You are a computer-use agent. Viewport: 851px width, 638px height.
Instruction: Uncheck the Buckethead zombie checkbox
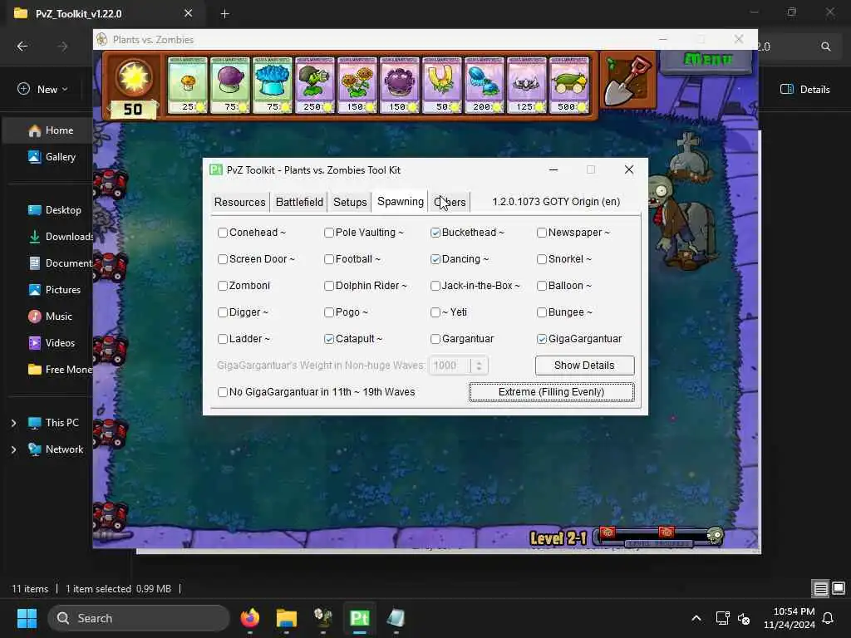pyautogui.click(x=435, y=233)
